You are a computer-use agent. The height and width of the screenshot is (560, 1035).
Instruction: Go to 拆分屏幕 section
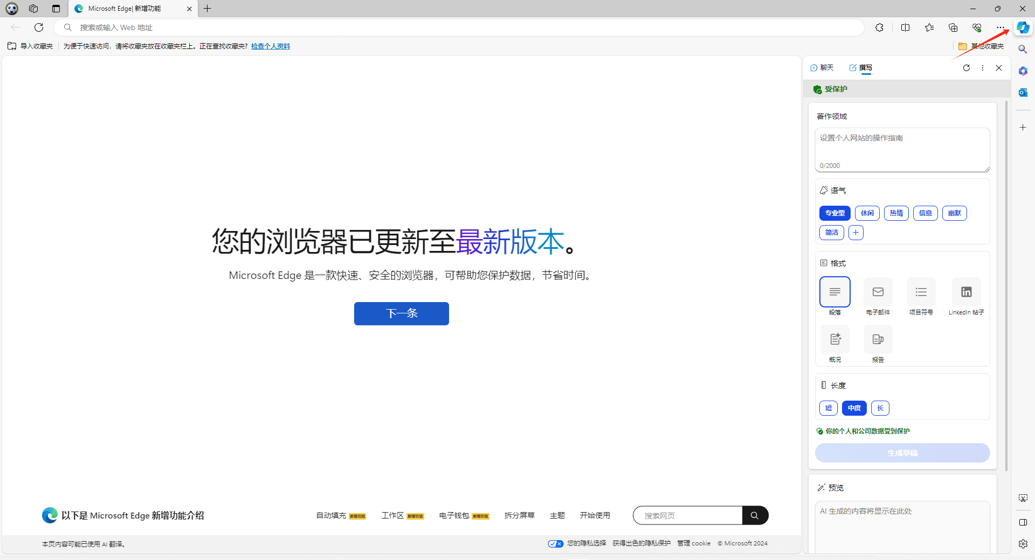[520, 515]
